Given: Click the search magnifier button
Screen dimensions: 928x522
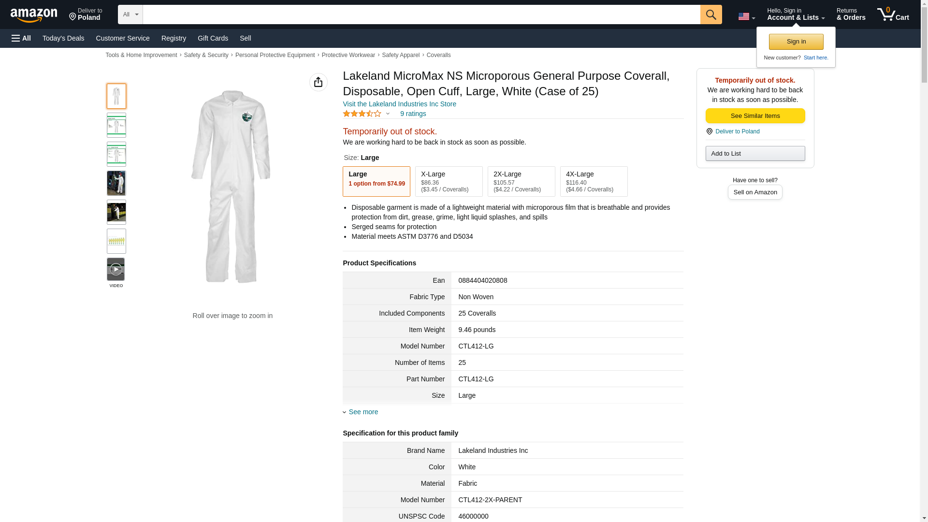Looking at the screenshot, I should click(710, 14).
